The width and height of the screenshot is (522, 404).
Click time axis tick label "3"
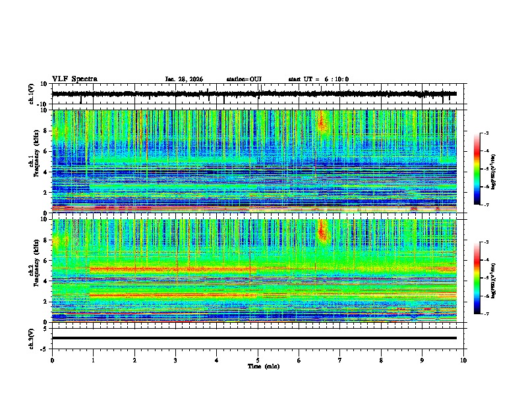tap(175, 360)
